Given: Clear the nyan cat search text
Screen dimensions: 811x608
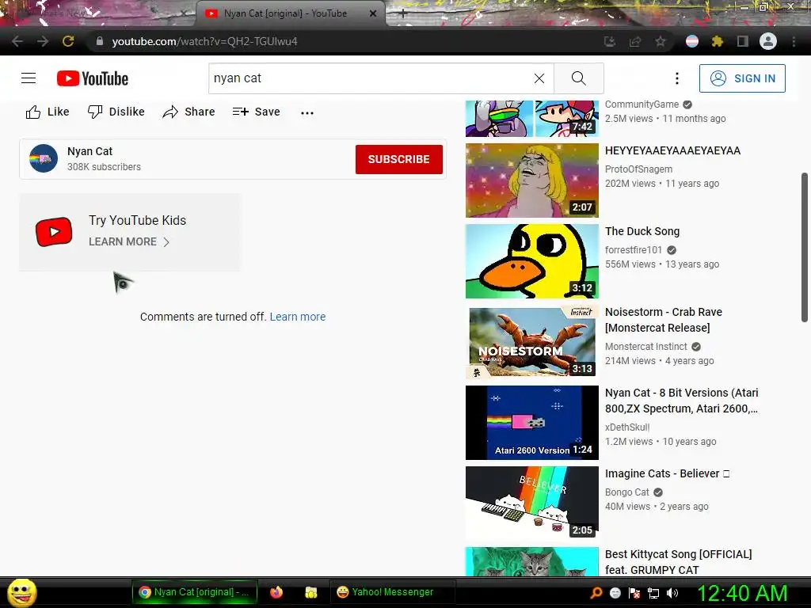Looking at the screenshot, I should pyautogui.click(x=539, y=78).
